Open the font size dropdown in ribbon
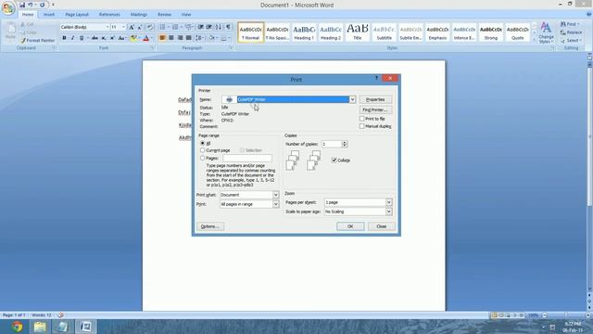The width and height of the screenshot is (593, 334). (123, 27)
